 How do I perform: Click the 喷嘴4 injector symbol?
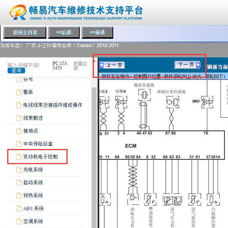coord(121,102)
